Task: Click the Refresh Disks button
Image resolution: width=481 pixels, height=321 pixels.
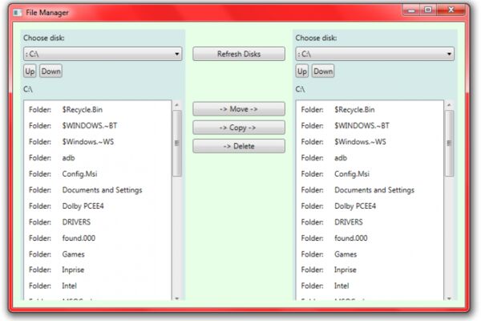Action: 239,54
